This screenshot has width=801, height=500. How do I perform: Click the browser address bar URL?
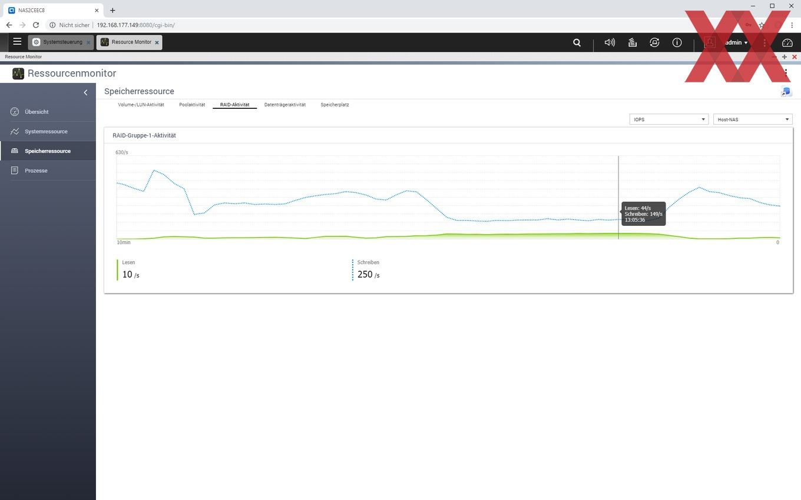[x=135, y=25]
